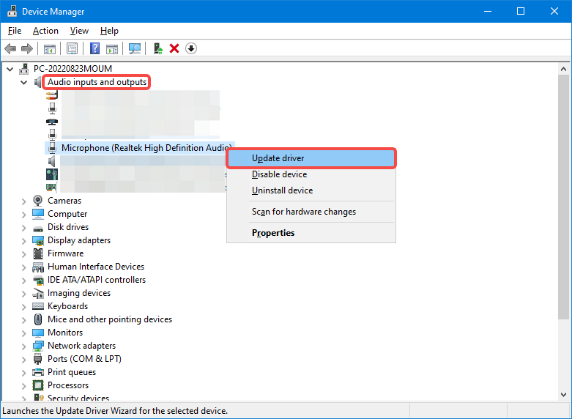
Task: Open the Action menu
Action: click(45, 31)
